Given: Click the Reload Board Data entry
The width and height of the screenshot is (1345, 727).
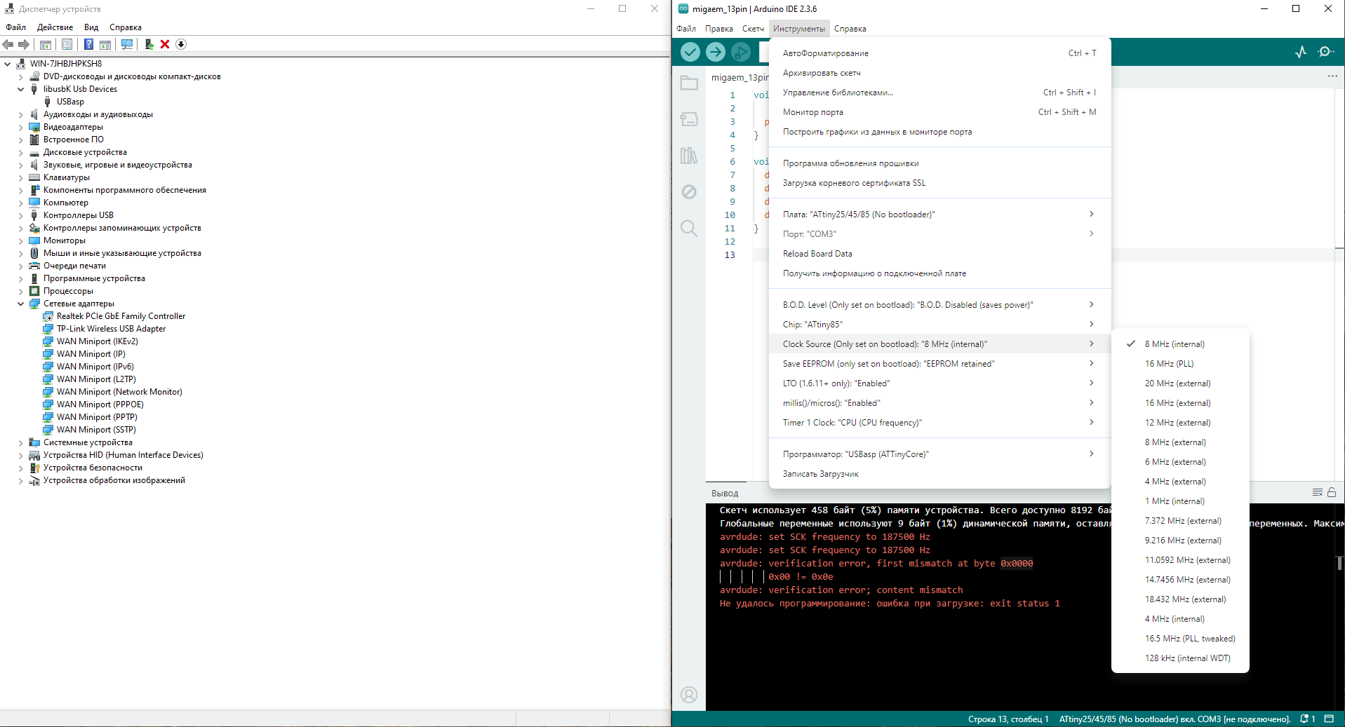Looking at the screenshot, I should tap(817, 254).
